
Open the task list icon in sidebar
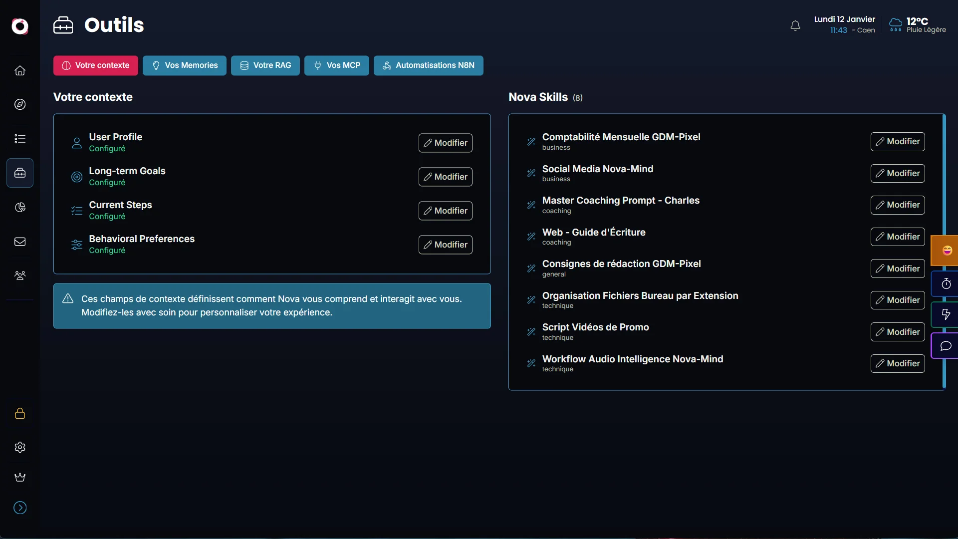20,139
